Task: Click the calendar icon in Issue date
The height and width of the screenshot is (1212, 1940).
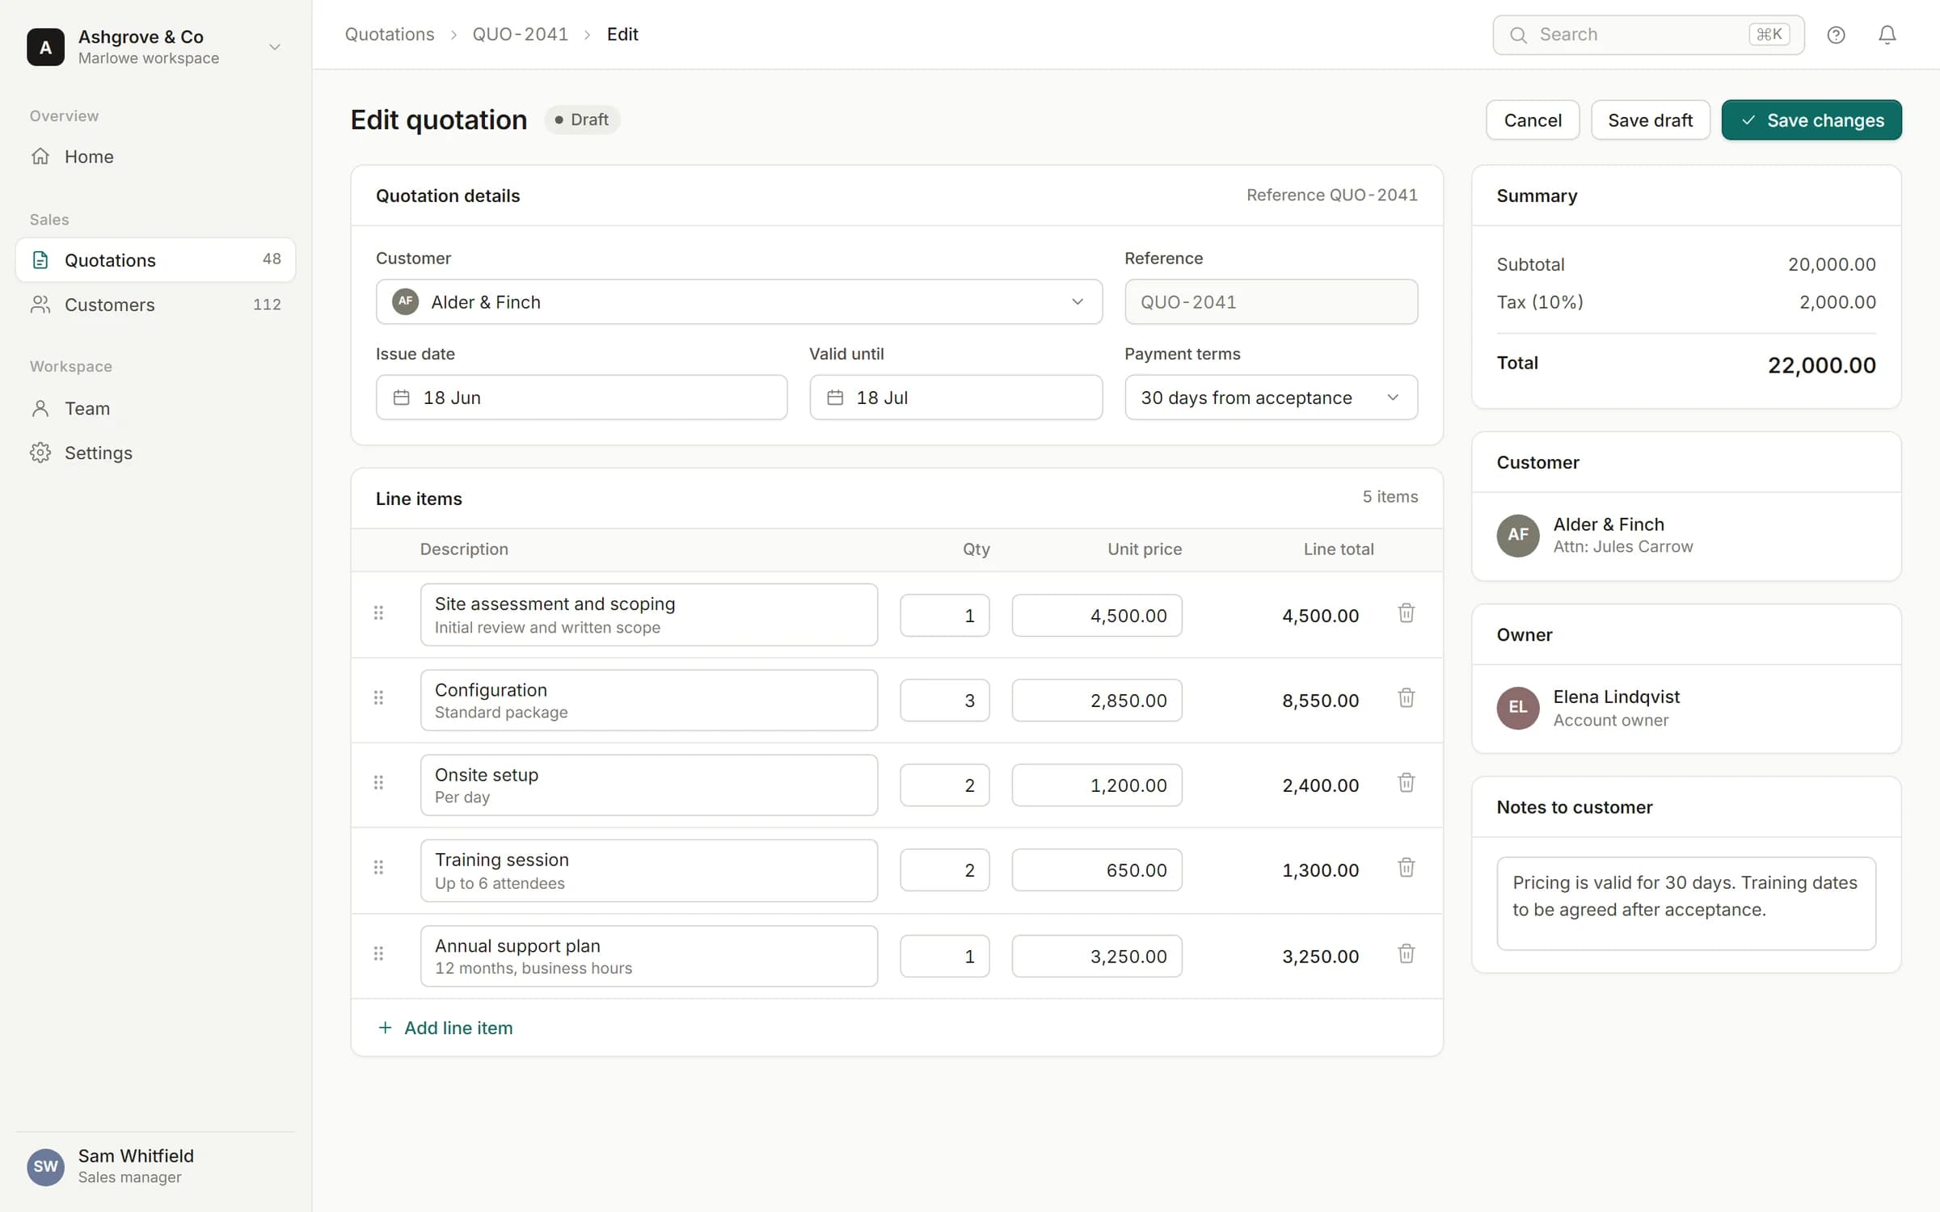Action: pos(401,398)
